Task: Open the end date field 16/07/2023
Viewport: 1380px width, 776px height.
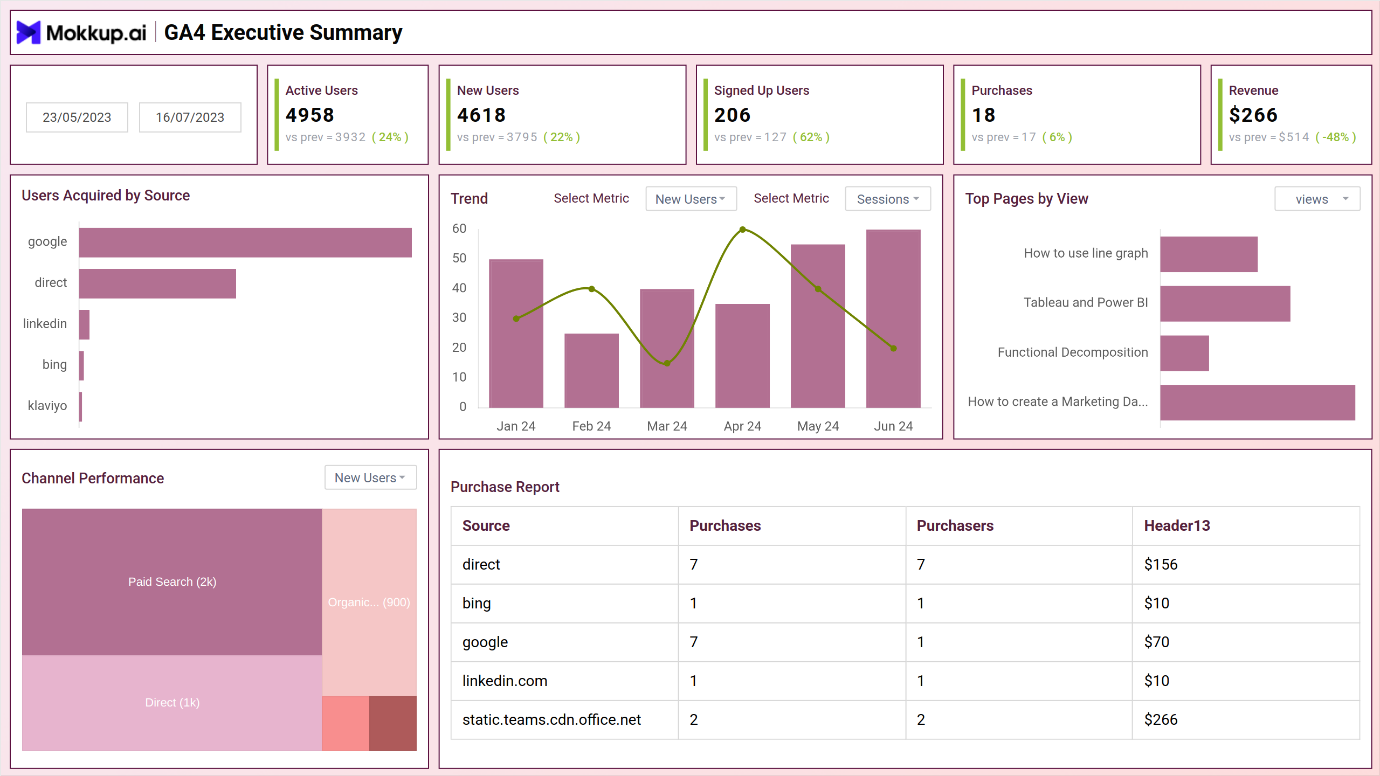Action: click(x=190, y=117)
